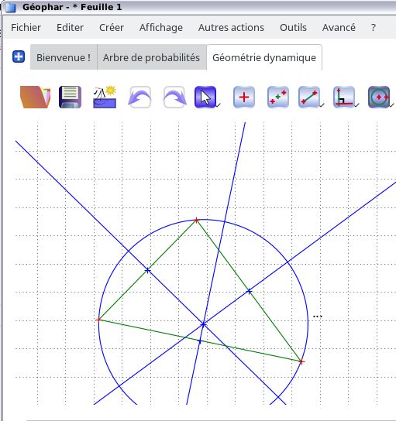Open the ? help menu
Image resolution: width=396 pixels, height=421 pixels.
[x=374, y=27]
